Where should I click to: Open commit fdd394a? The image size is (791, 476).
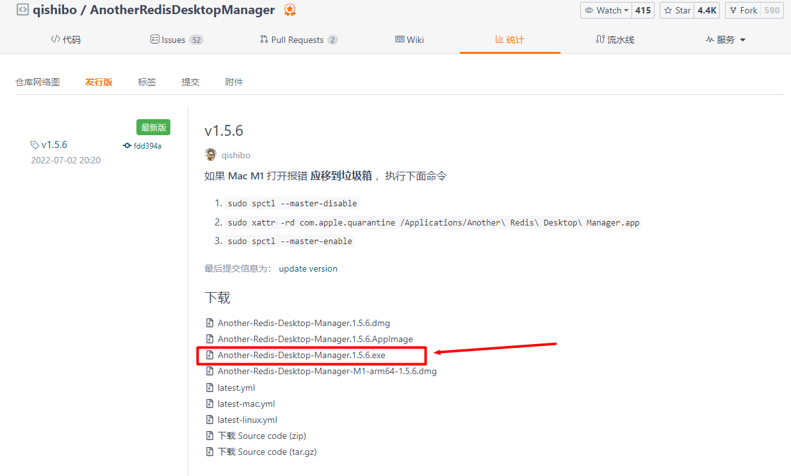pyautogui.click(x=147, y=145)
